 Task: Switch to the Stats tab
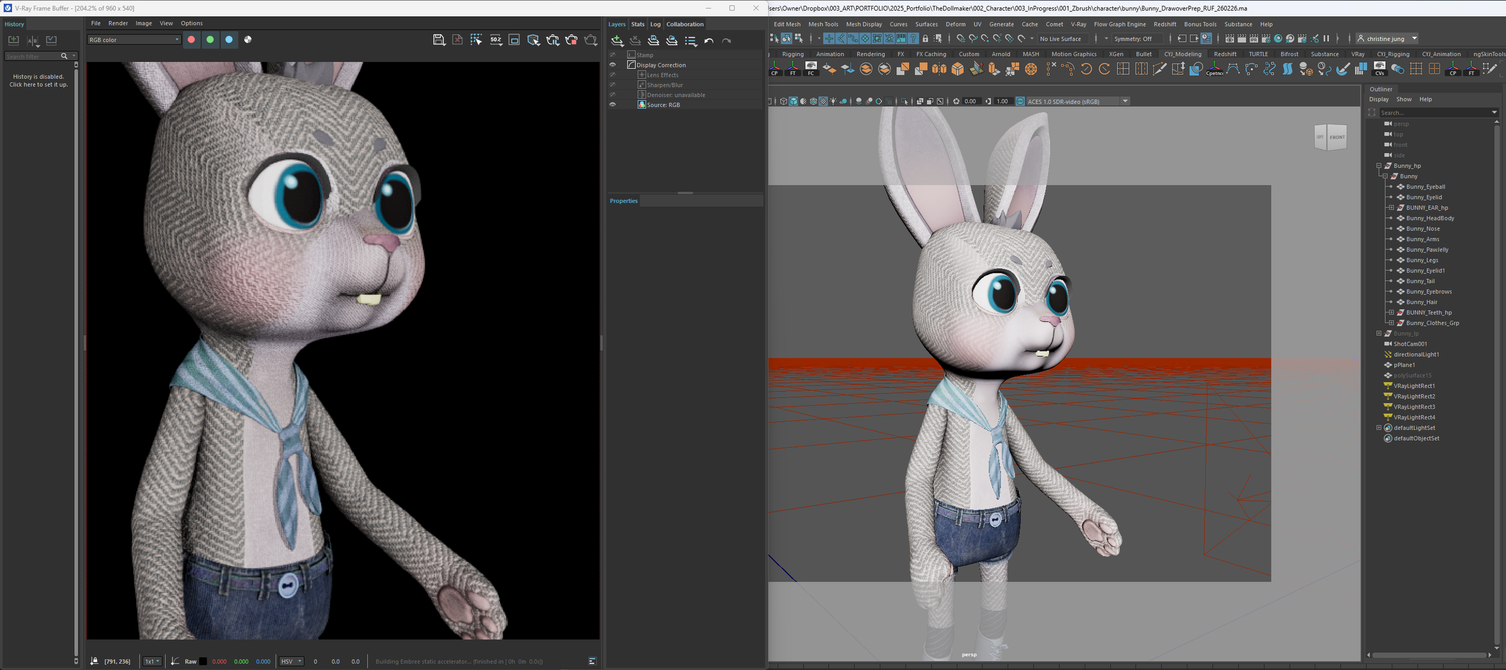click(x=638, y=24)
